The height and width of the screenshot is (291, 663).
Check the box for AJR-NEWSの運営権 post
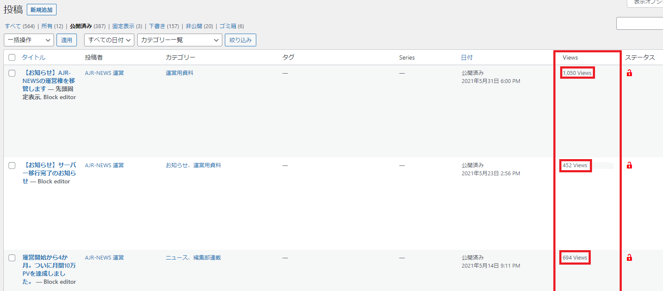[x=12, y=73]
